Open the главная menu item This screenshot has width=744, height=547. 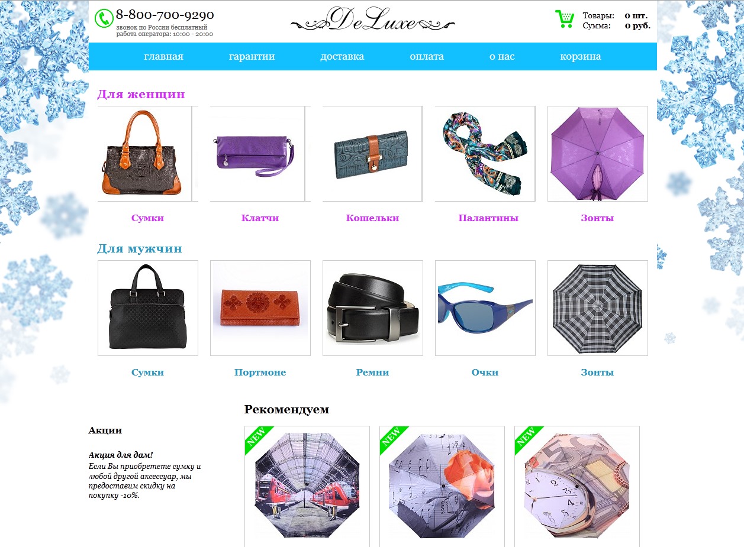coord(163,57)
